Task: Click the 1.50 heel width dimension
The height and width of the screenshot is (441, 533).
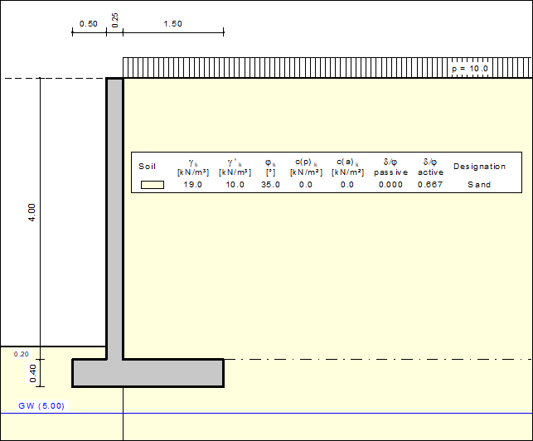Action: tap(172, 24)
